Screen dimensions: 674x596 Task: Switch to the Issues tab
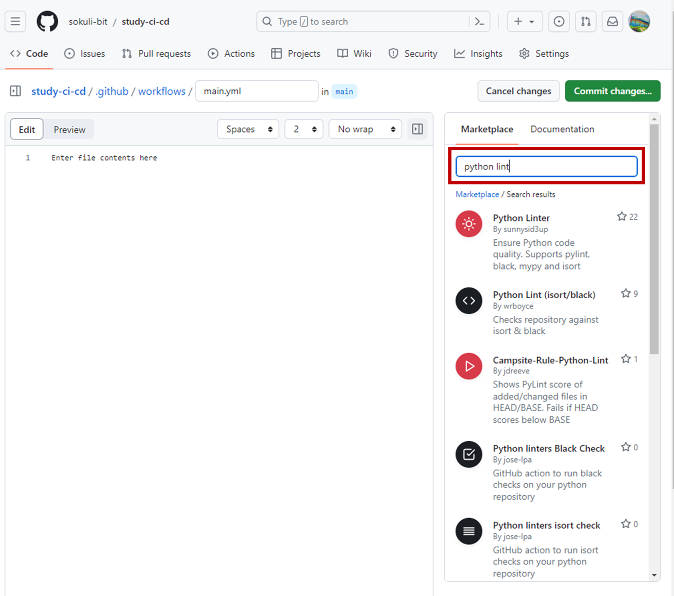[x=85, y=54]
